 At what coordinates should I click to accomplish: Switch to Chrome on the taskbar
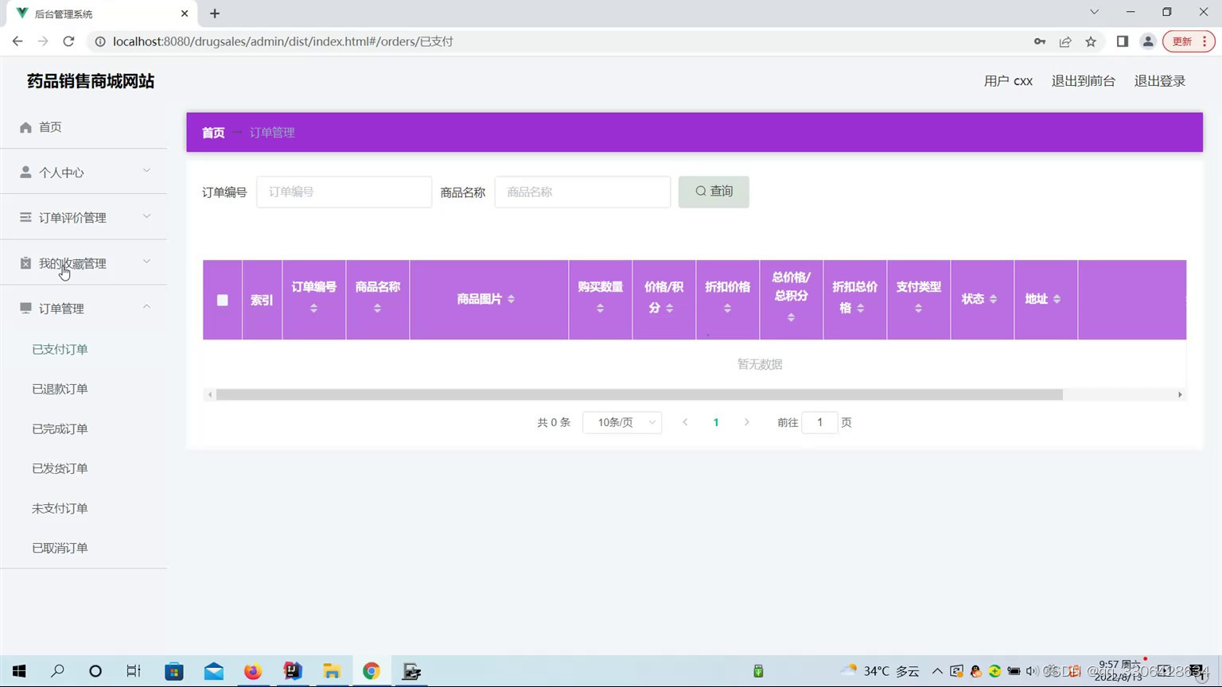pos(372,671)
